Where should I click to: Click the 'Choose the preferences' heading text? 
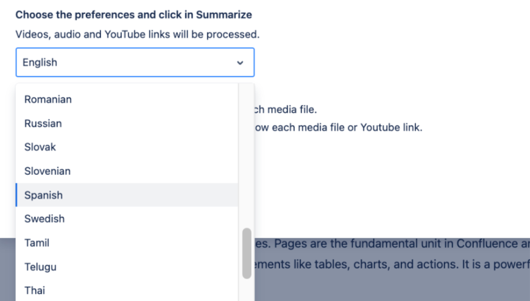[x=134, y=15]
